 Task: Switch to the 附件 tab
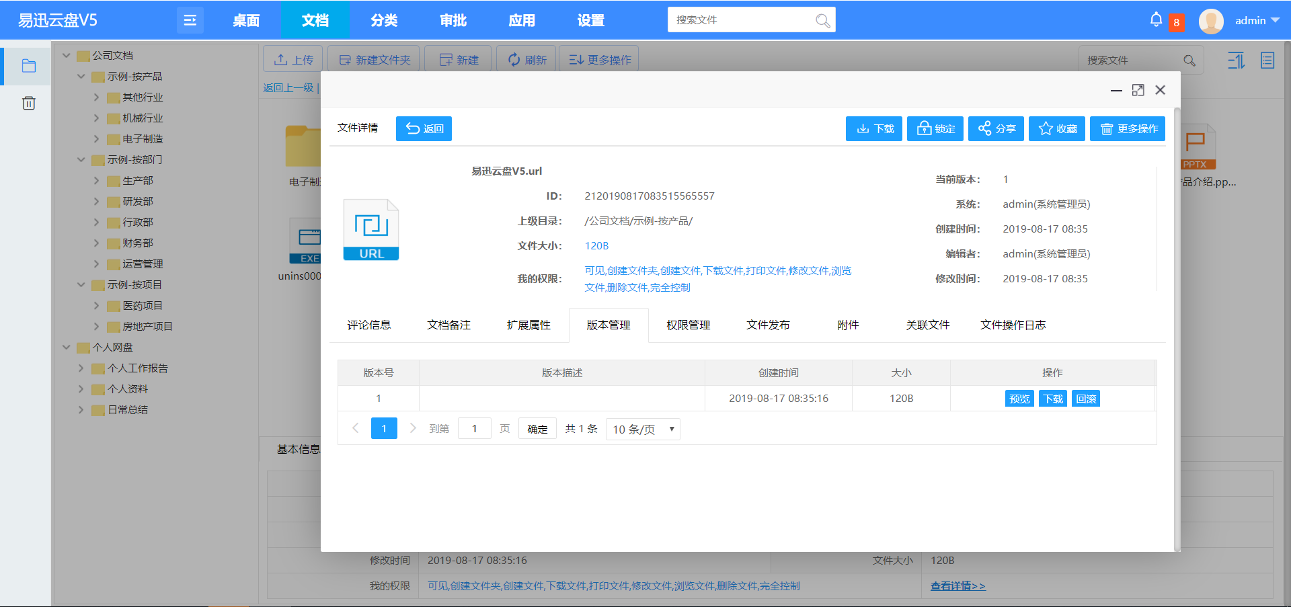click(848, 325)
